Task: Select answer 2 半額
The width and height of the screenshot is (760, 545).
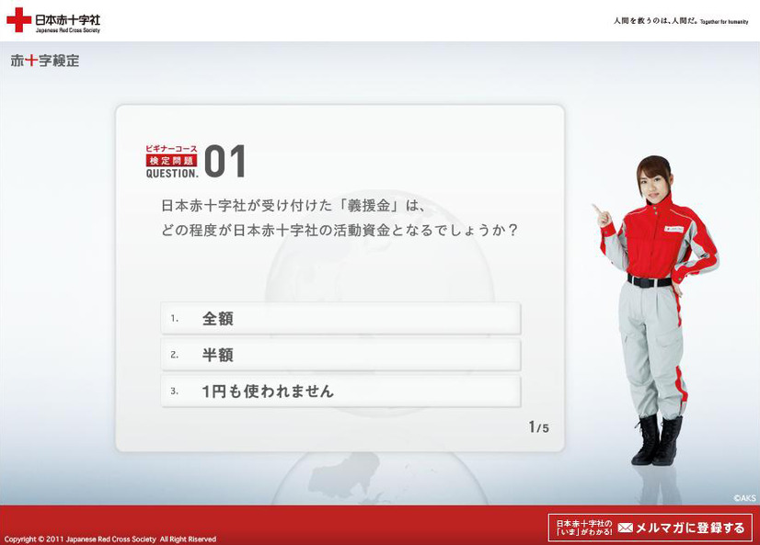Action: pos(340,355)
